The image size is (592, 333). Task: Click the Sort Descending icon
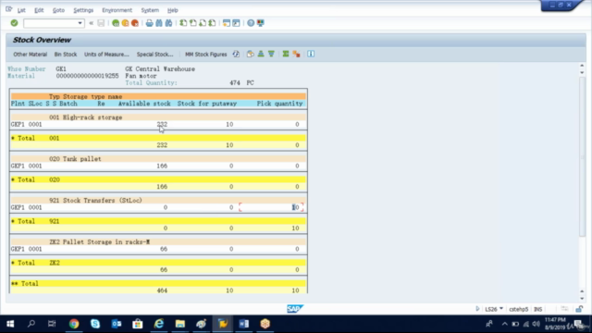[x=271, y=54]
